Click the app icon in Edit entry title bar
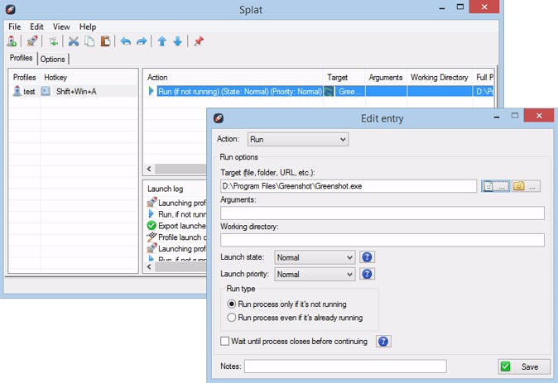The height and width of the screenshot is (383, 558). pos(219,118)
